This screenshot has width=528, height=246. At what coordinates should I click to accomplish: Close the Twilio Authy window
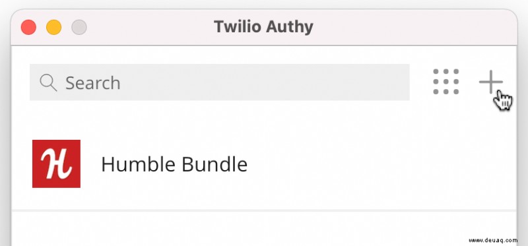pyautogui.click(x=28, y=27)
